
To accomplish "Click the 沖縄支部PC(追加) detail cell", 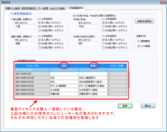I will point(93,94).
